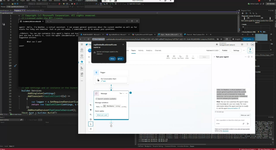Open Text type dropdown on Message node
Viewport: 276px width, 150px height.
122,93
